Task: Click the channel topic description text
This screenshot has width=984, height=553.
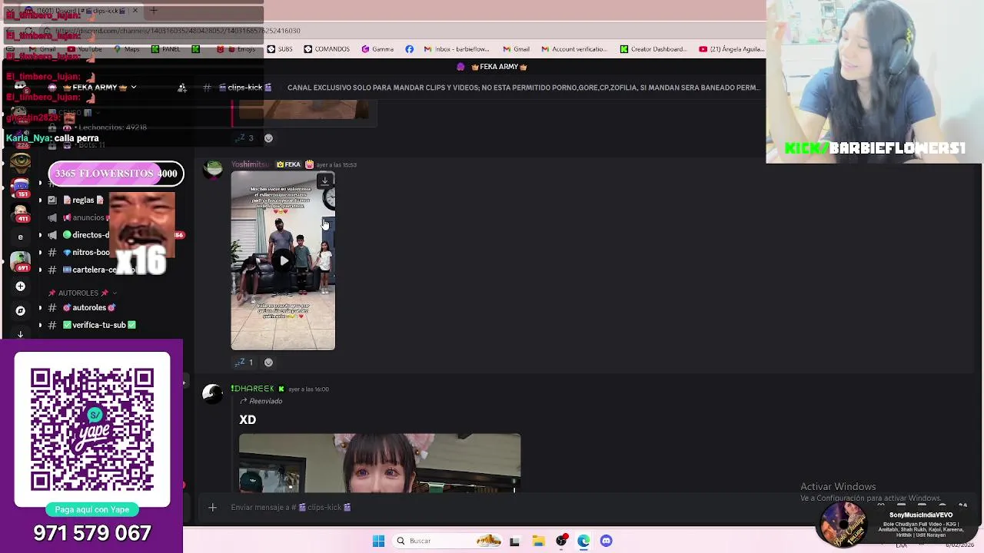Action: pos(523,88)
